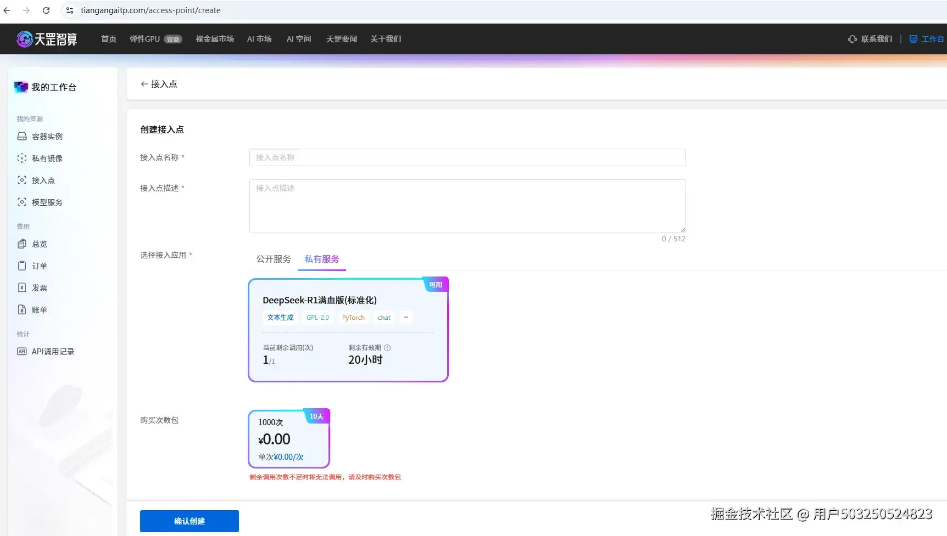Click the 容器实例 sidebar icon
947x536 pixels.
22,136
